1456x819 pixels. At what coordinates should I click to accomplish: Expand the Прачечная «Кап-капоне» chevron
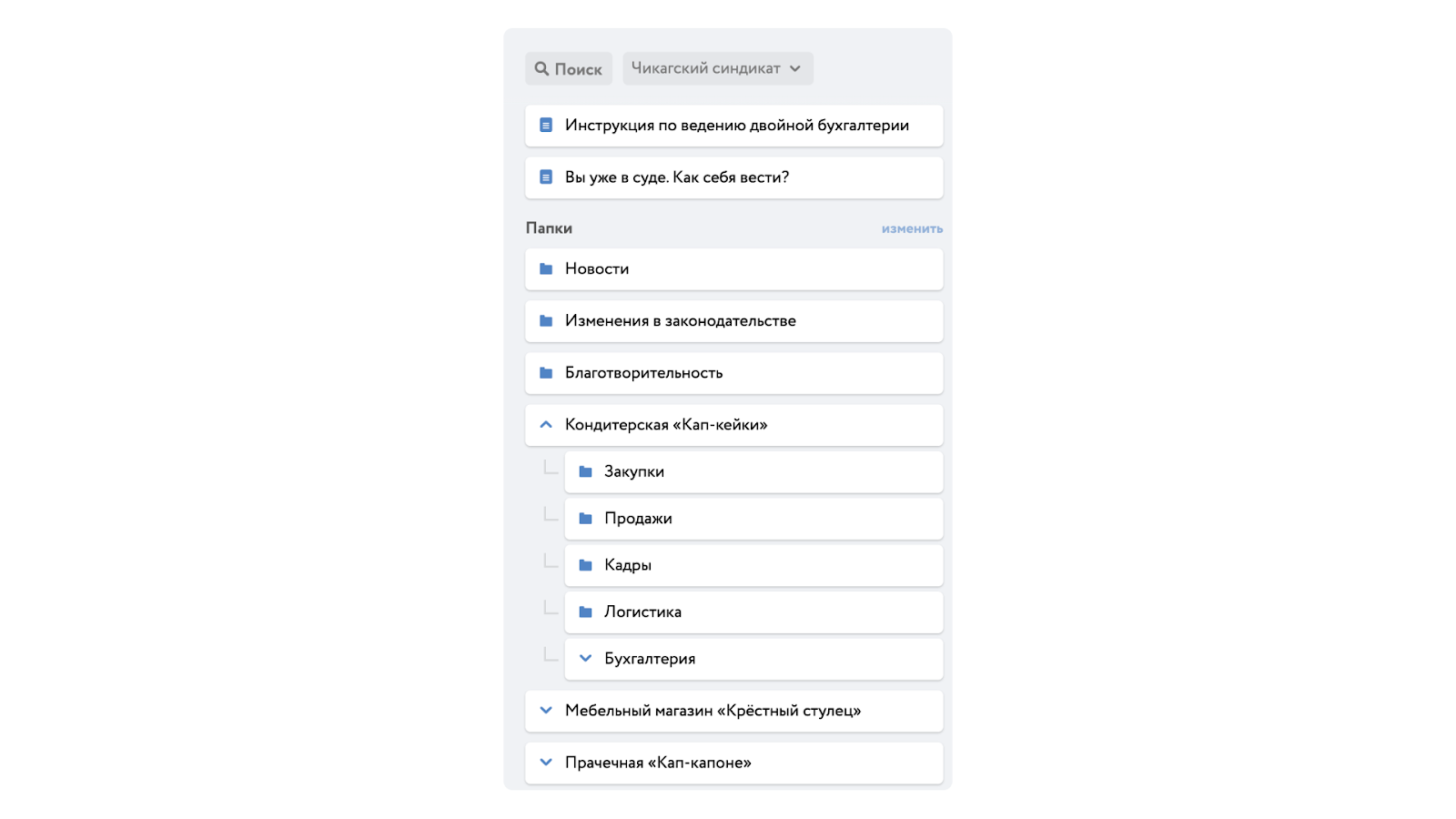coord(546,762)
